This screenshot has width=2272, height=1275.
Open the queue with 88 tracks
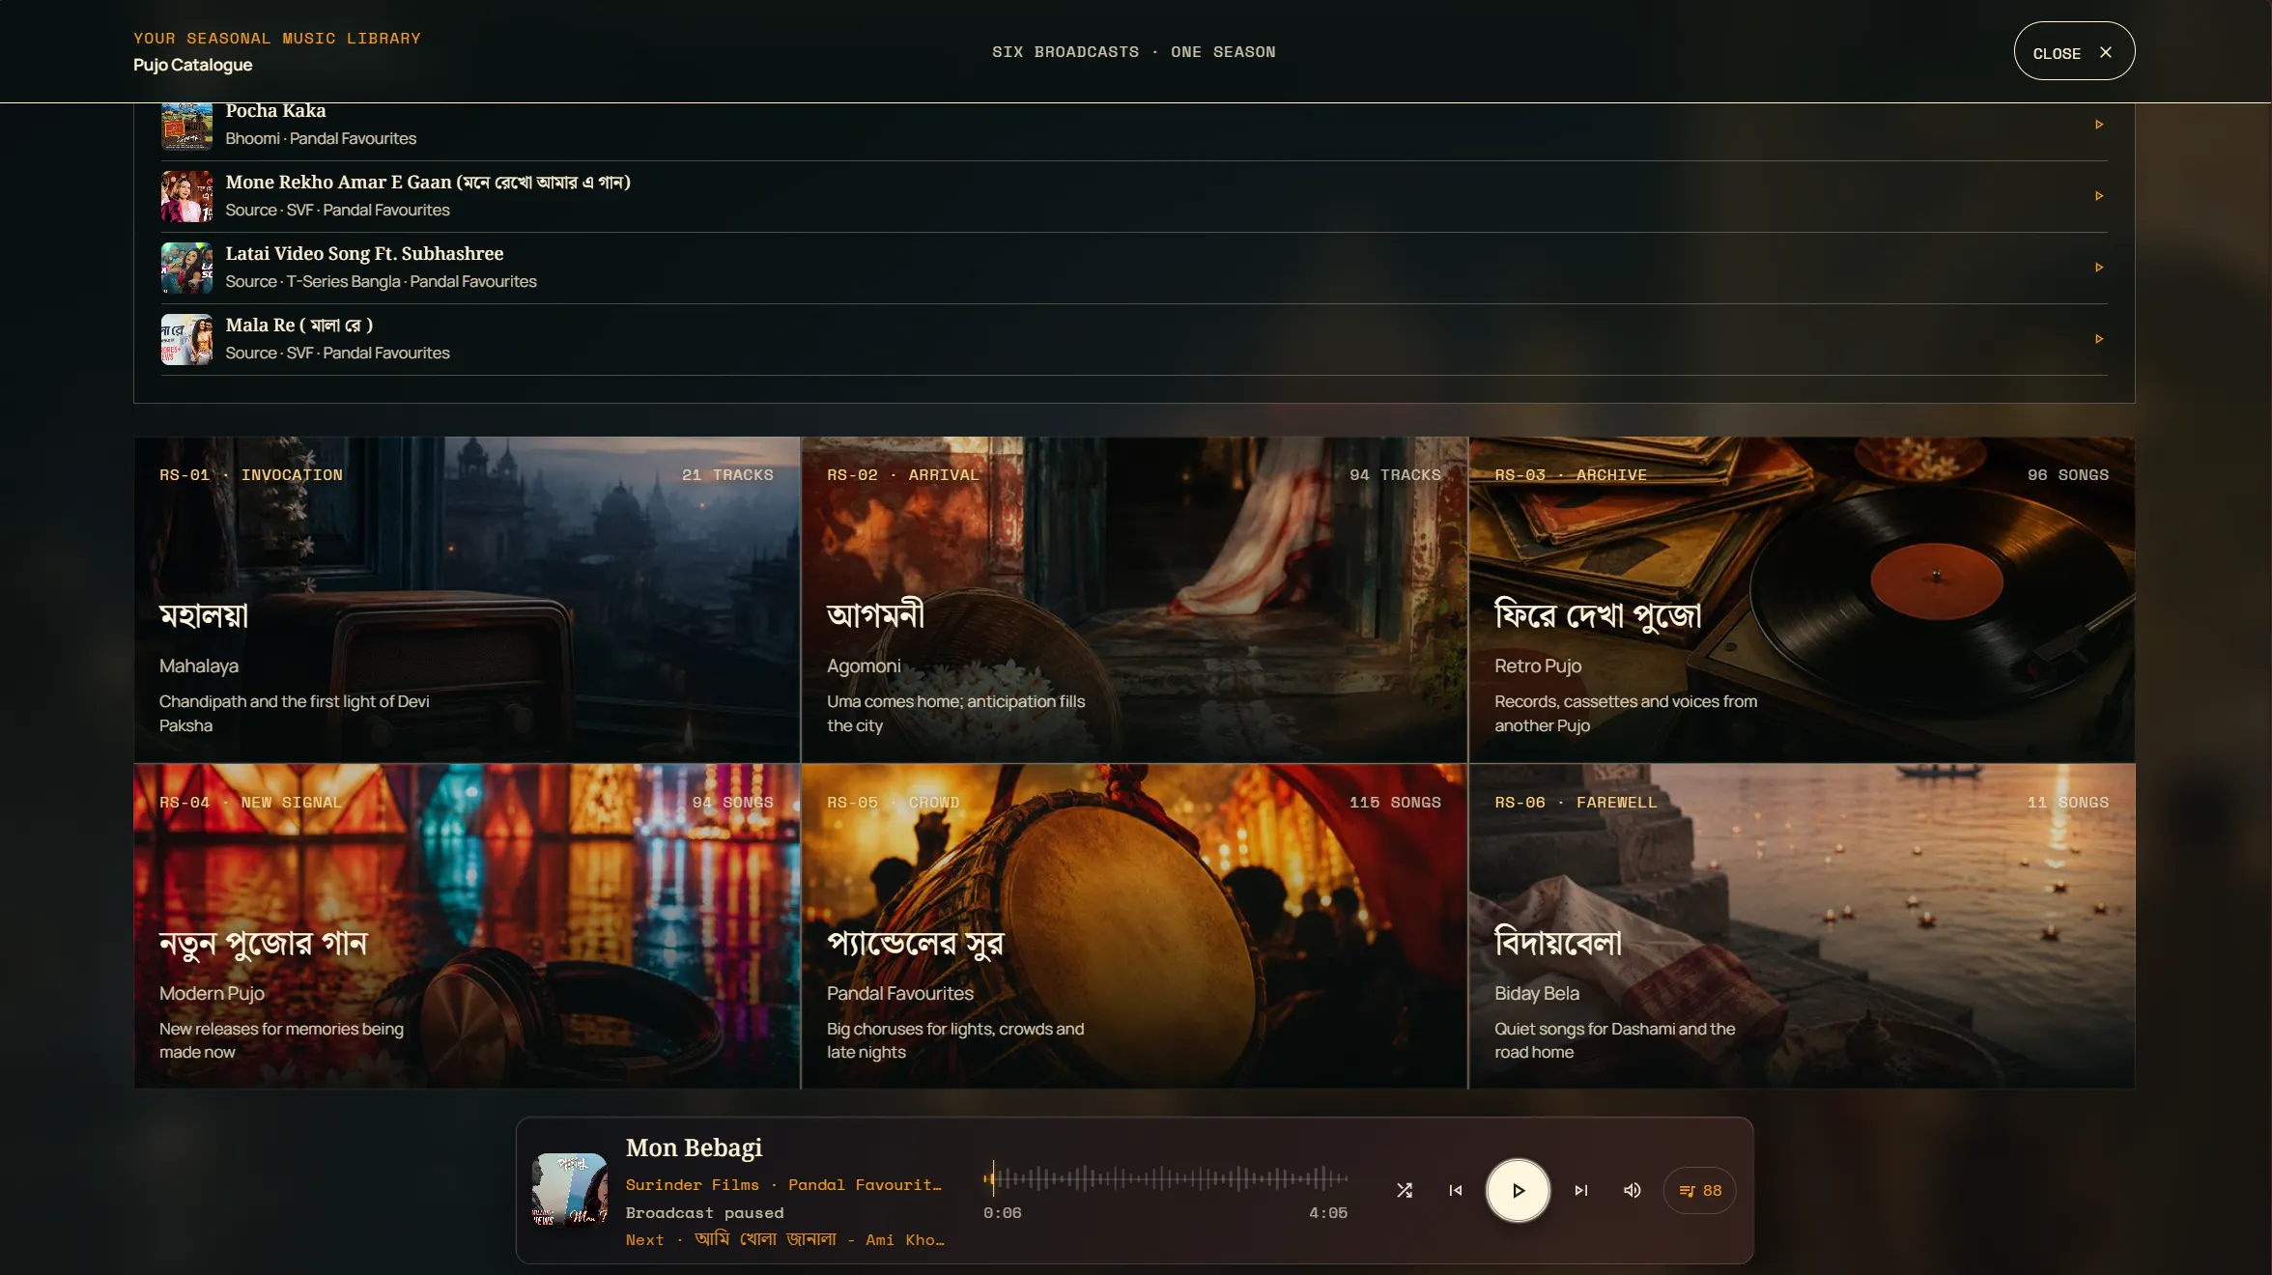[x=1700, y=1191]
